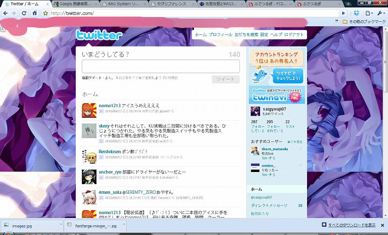Open ホーム in Twitter top navigation

(200, 35)
